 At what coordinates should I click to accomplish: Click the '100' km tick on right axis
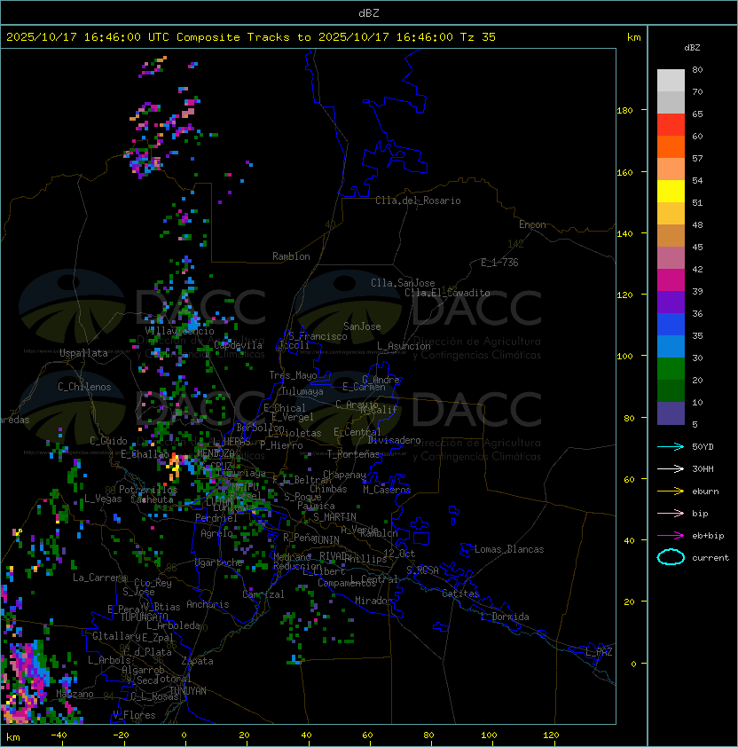tap(624, 356)
